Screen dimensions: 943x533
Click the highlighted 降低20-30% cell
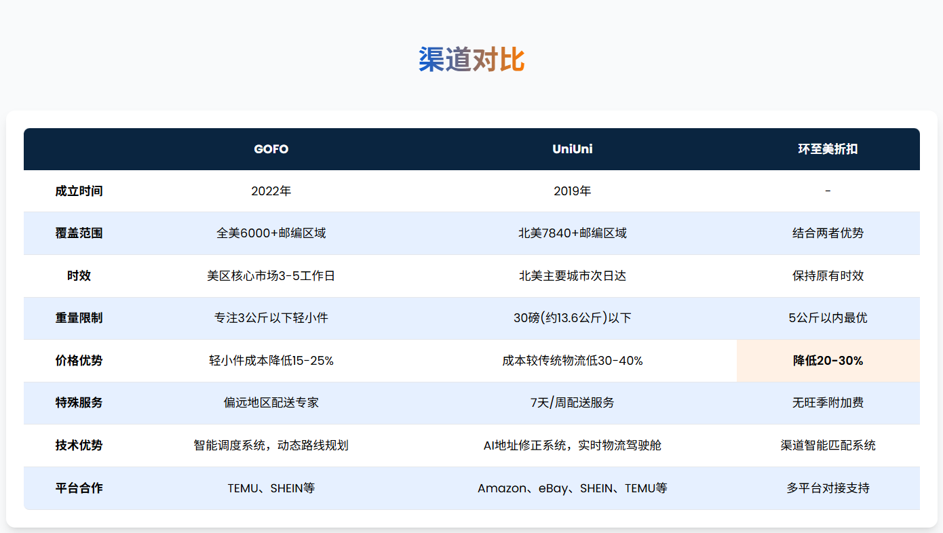(x=828, y=361)
